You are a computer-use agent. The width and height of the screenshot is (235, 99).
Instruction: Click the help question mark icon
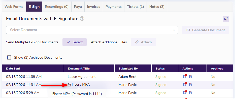click(82, 19)
